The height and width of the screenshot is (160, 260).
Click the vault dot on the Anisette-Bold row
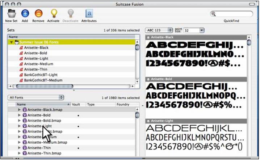(x=78, y=115)
